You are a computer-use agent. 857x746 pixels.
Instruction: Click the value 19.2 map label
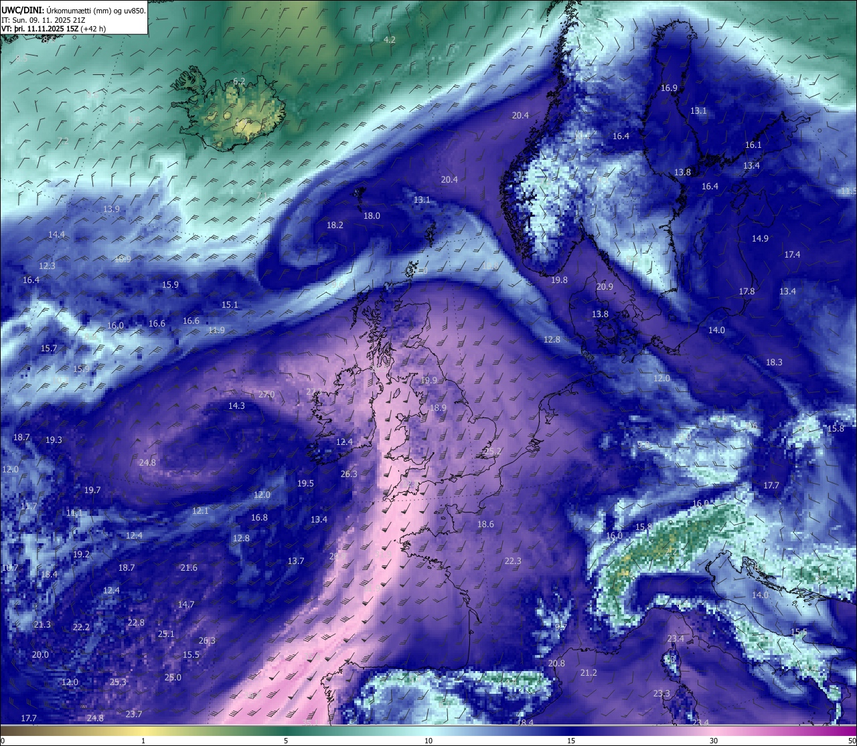click(x=81, y=554)
